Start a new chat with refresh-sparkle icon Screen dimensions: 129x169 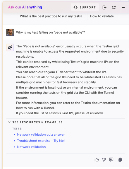[114, 7]
